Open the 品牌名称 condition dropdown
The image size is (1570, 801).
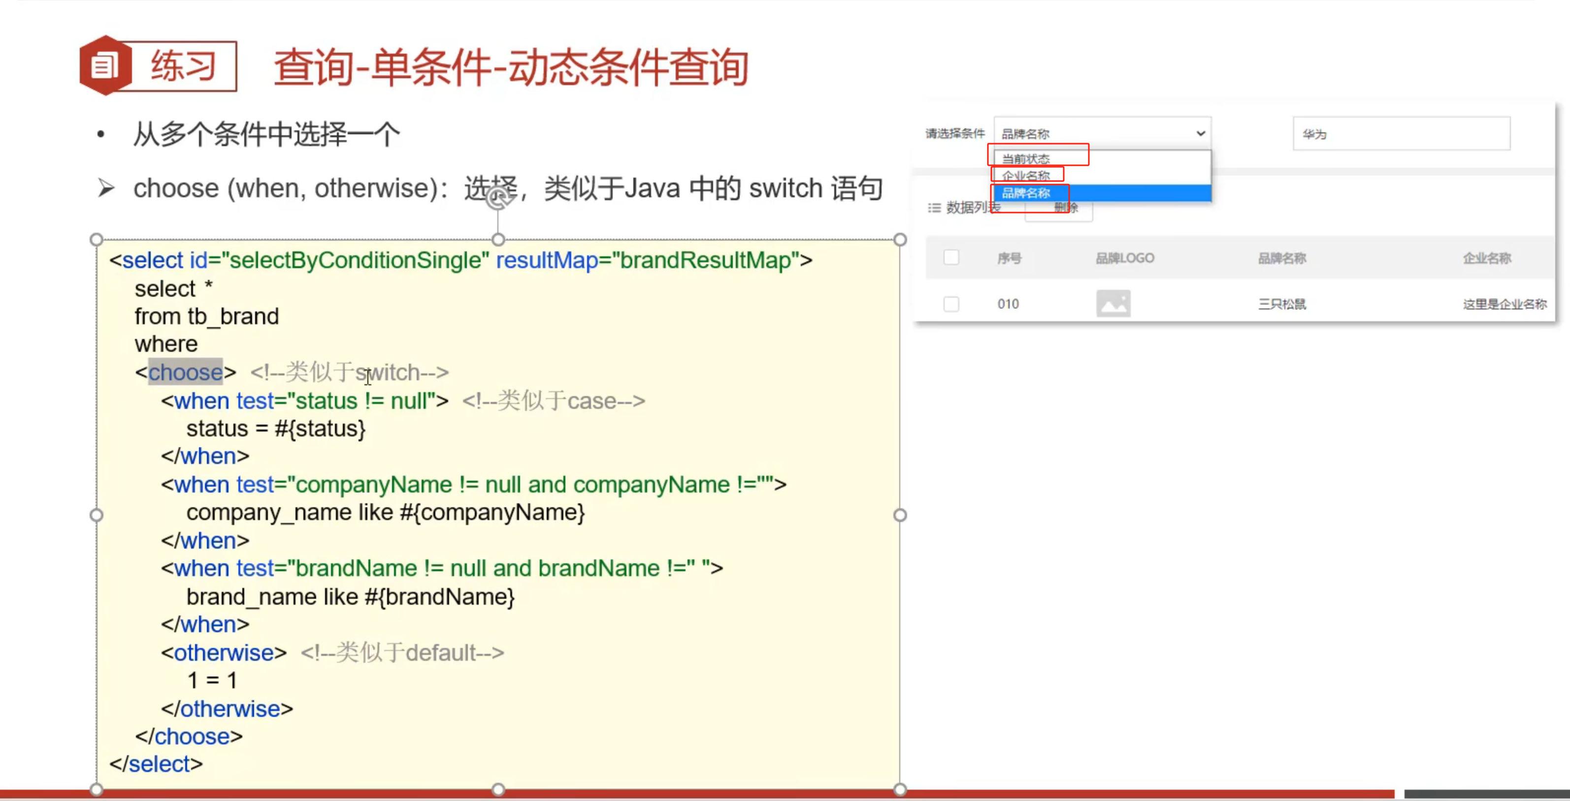coord(1102,133)
